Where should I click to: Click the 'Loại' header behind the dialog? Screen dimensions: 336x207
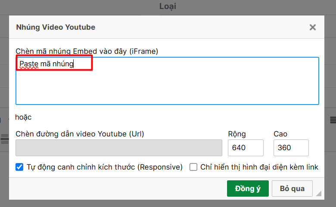(168, 6)
